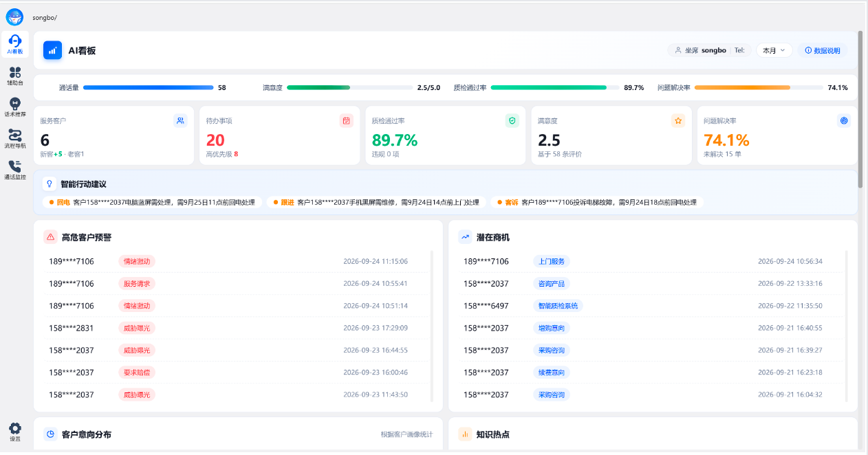Click the bar chart icon beside 知识热点
868x455 pixels.
click(x=465, y=434)
